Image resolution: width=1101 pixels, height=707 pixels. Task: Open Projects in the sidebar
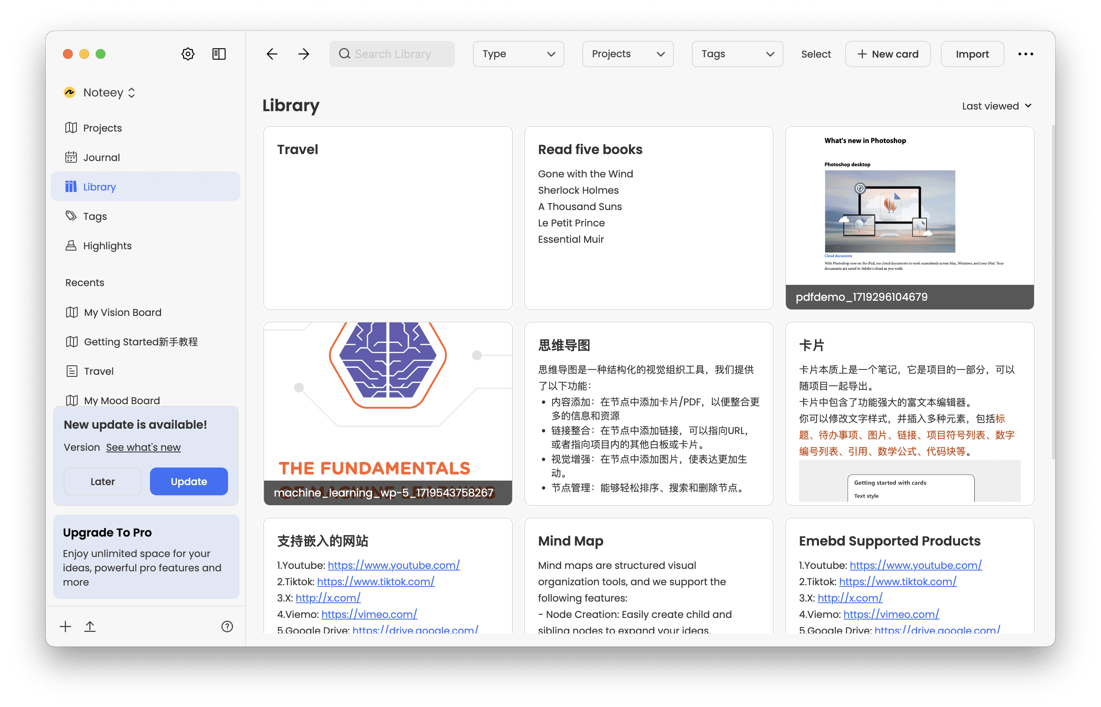145,128
